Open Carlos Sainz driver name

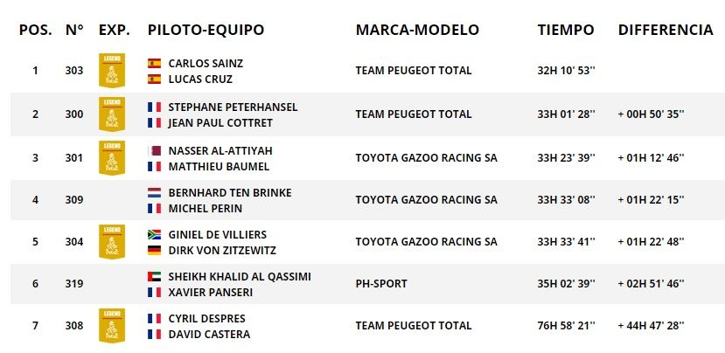[206, 64]
